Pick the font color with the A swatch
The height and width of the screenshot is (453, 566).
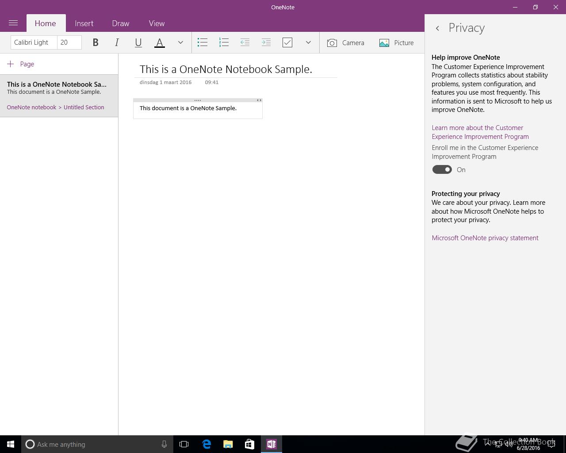tap(160, 42)
